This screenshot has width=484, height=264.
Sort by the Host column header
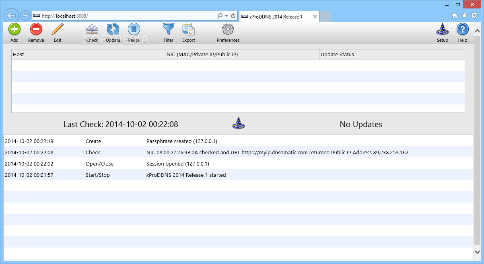click(x=89, y=54)
